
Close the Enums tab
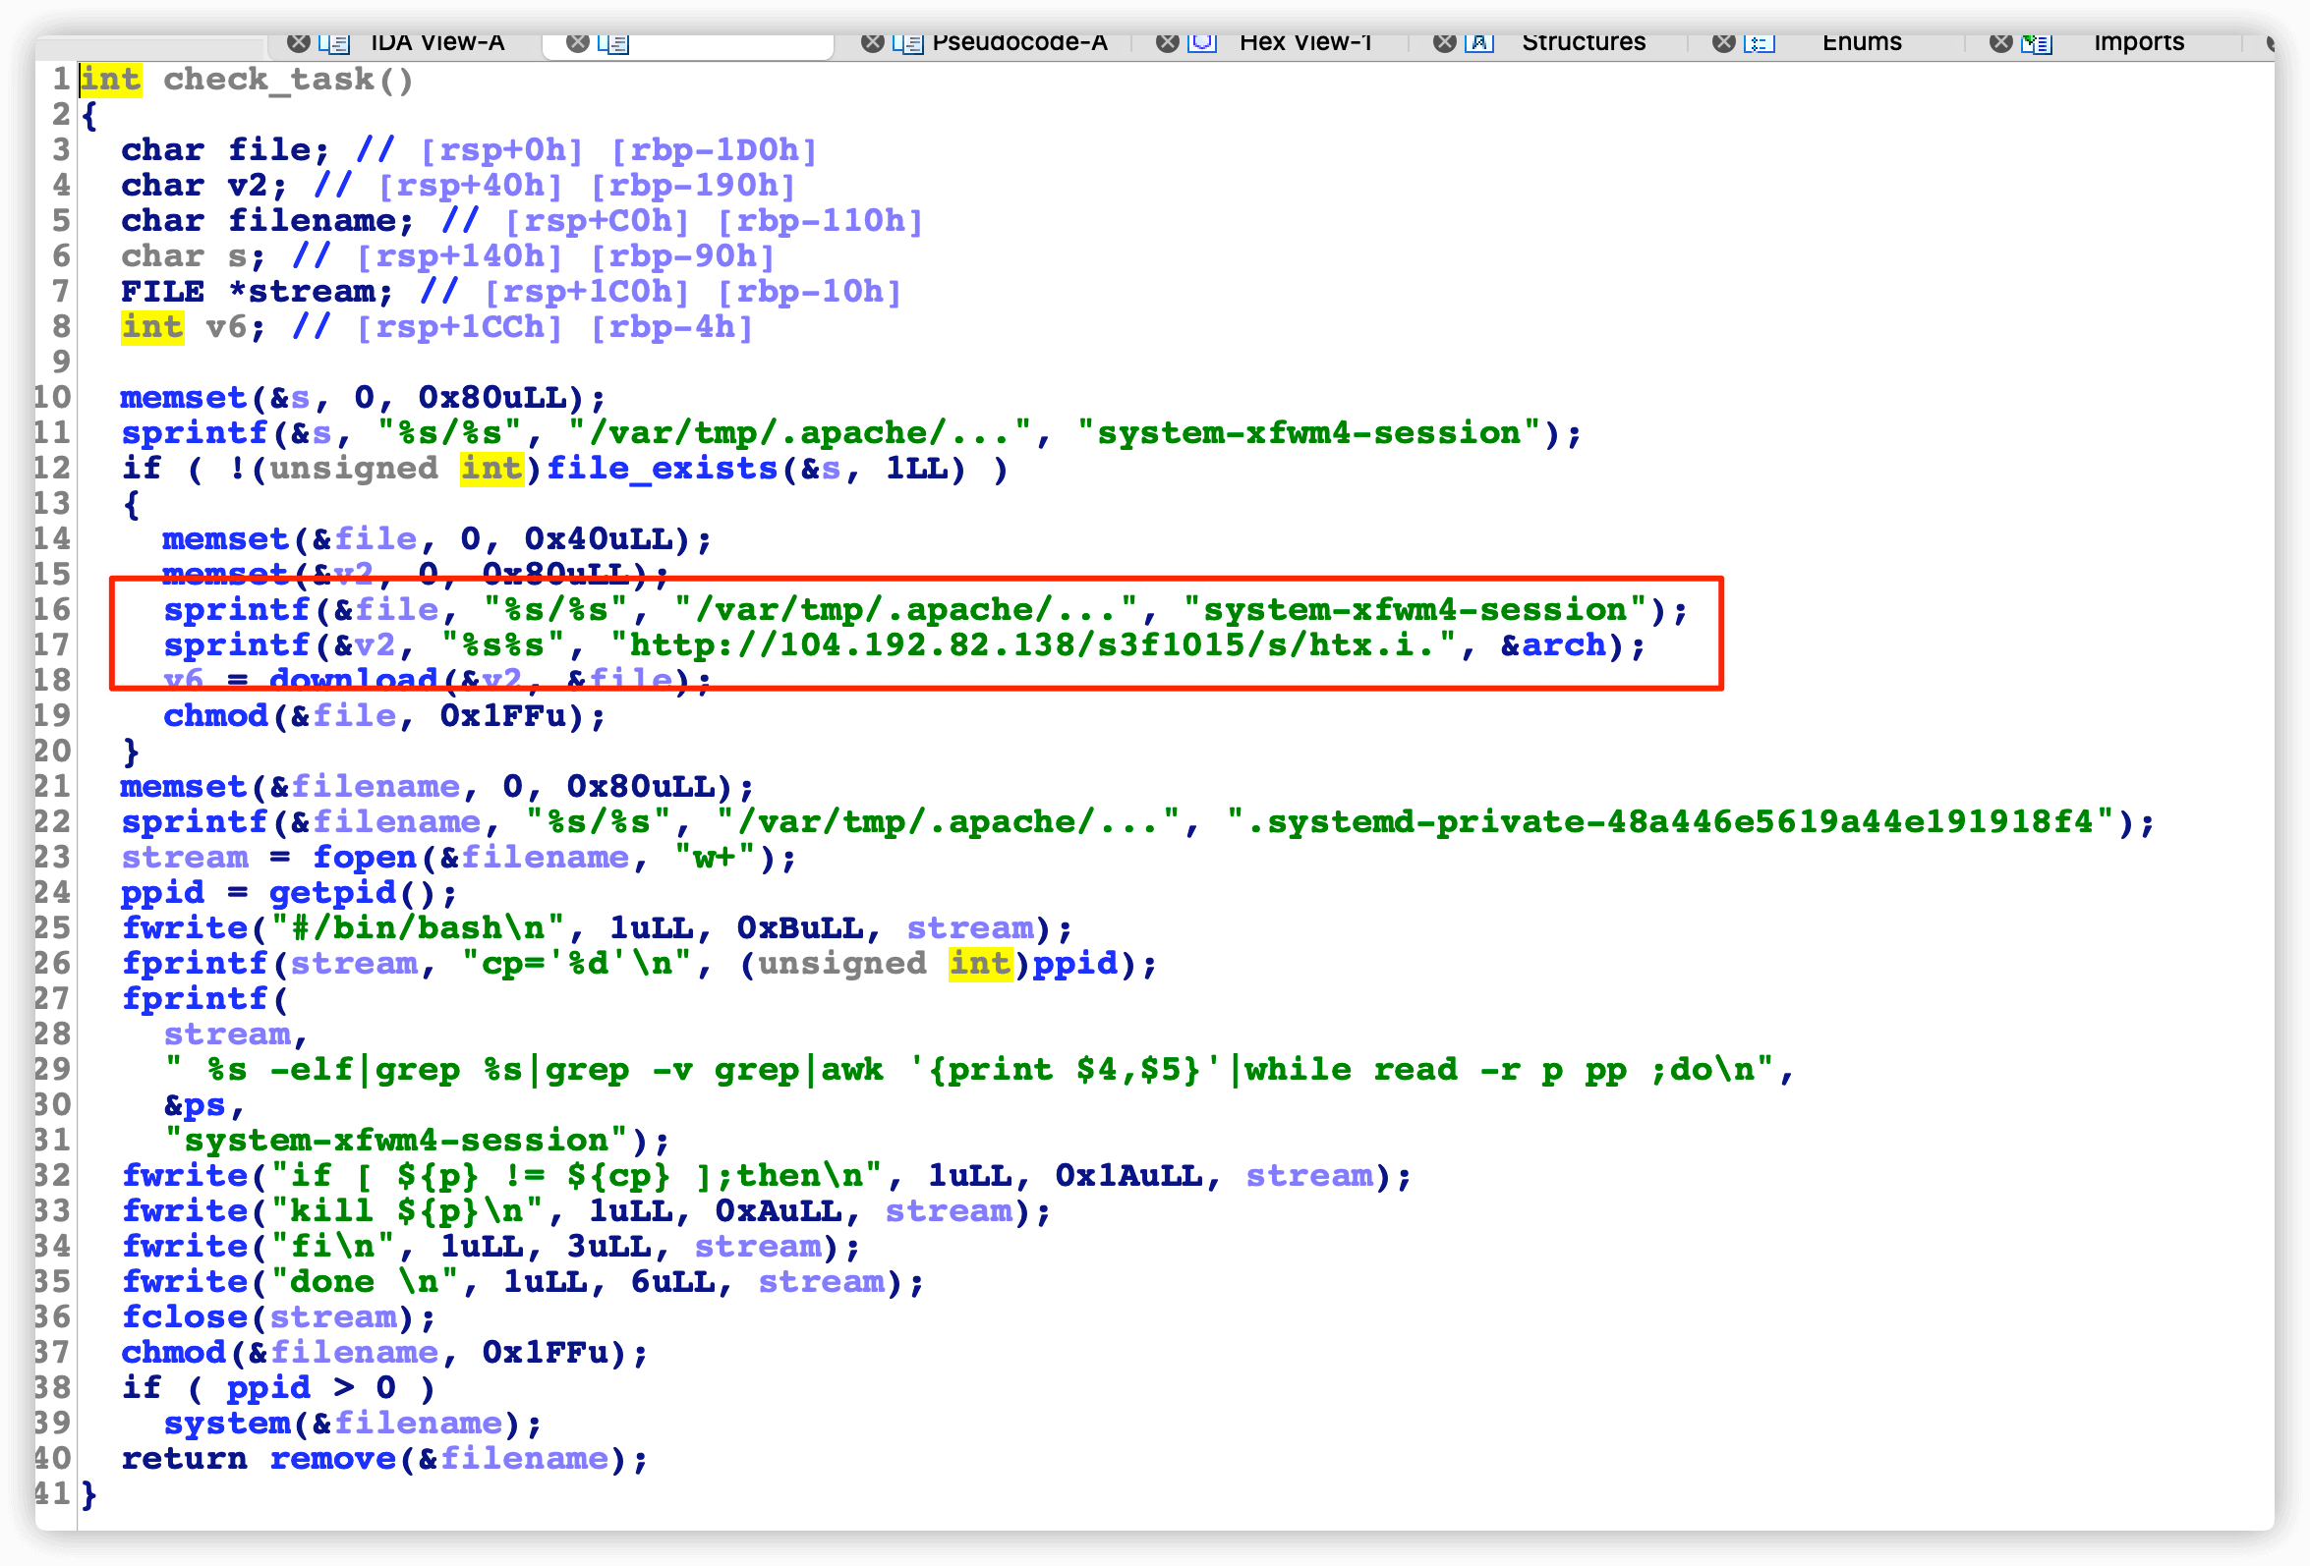(1724, 42)
